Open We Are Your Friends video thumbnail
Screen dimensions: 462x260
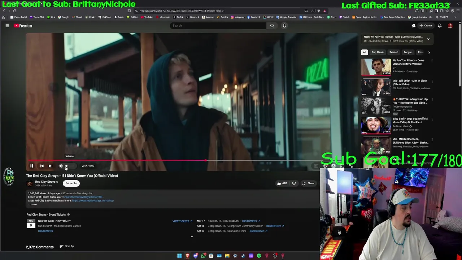click(376, 67)
